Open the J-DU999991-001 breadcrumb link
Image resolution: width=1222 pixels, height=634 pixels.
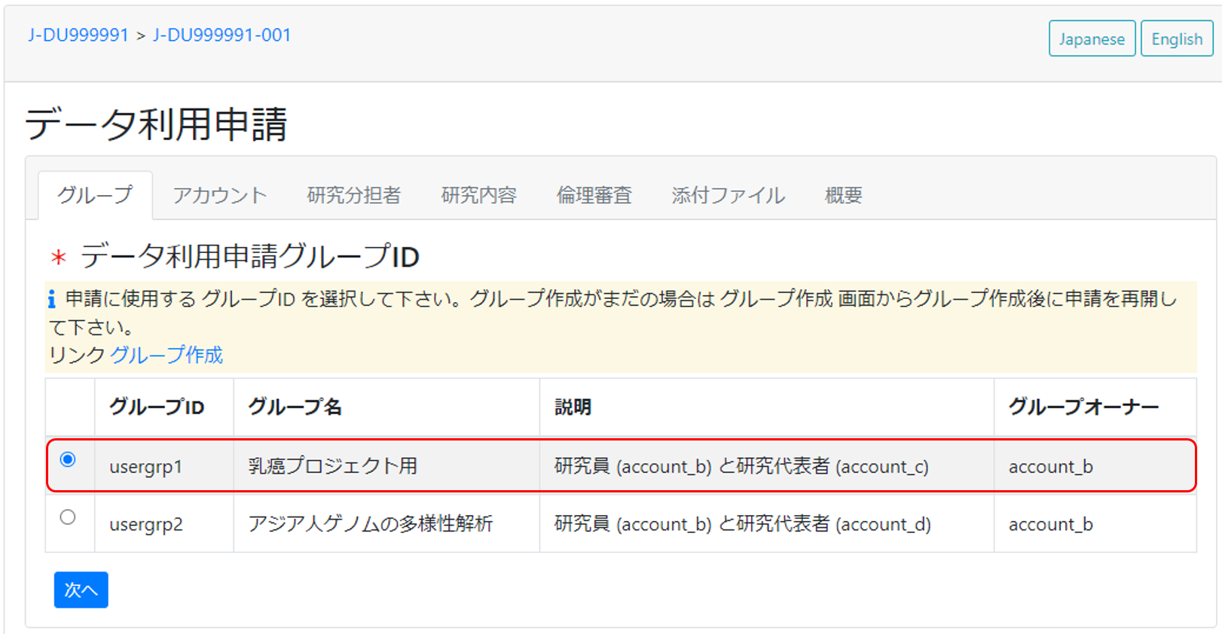click(x=221, y=35)
